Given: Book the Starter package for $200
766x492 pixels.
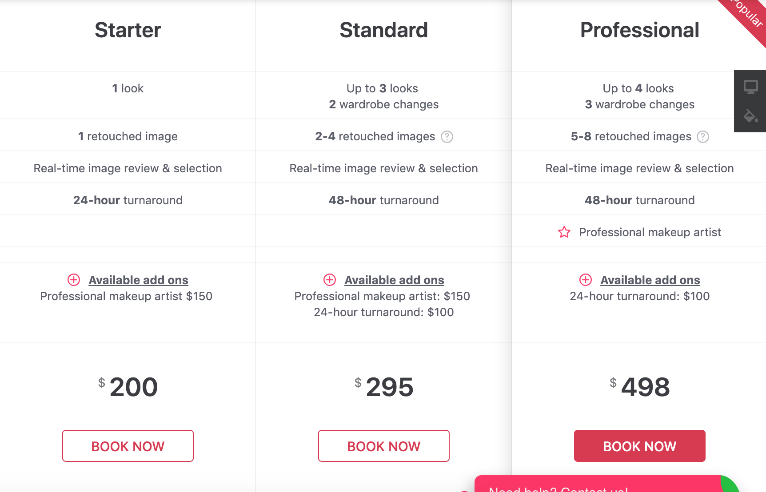Looking at the screenshot, I should [x=128, y=446].
